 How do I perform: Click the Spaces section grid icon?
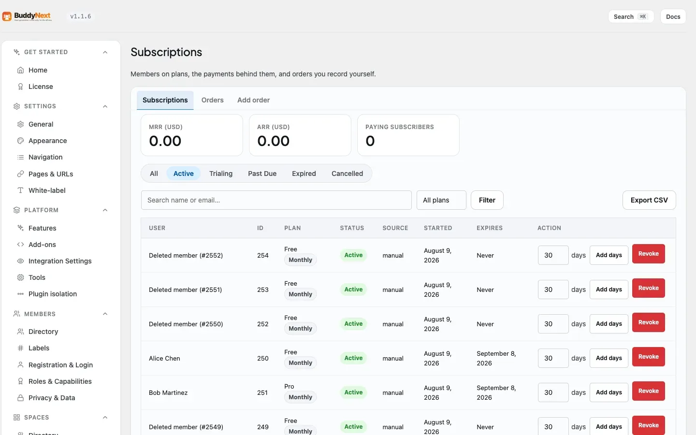pos(16,418)
